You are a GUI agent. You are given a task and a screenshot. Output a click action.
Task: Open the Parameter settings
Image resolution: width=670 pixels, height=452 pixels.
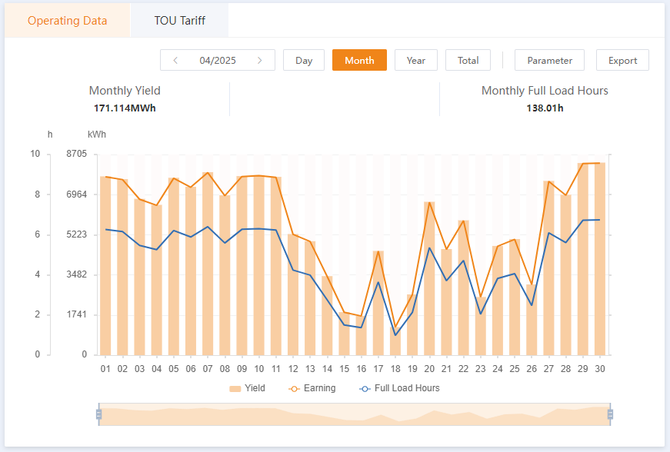pyautogui.click(x=549, y=60)
